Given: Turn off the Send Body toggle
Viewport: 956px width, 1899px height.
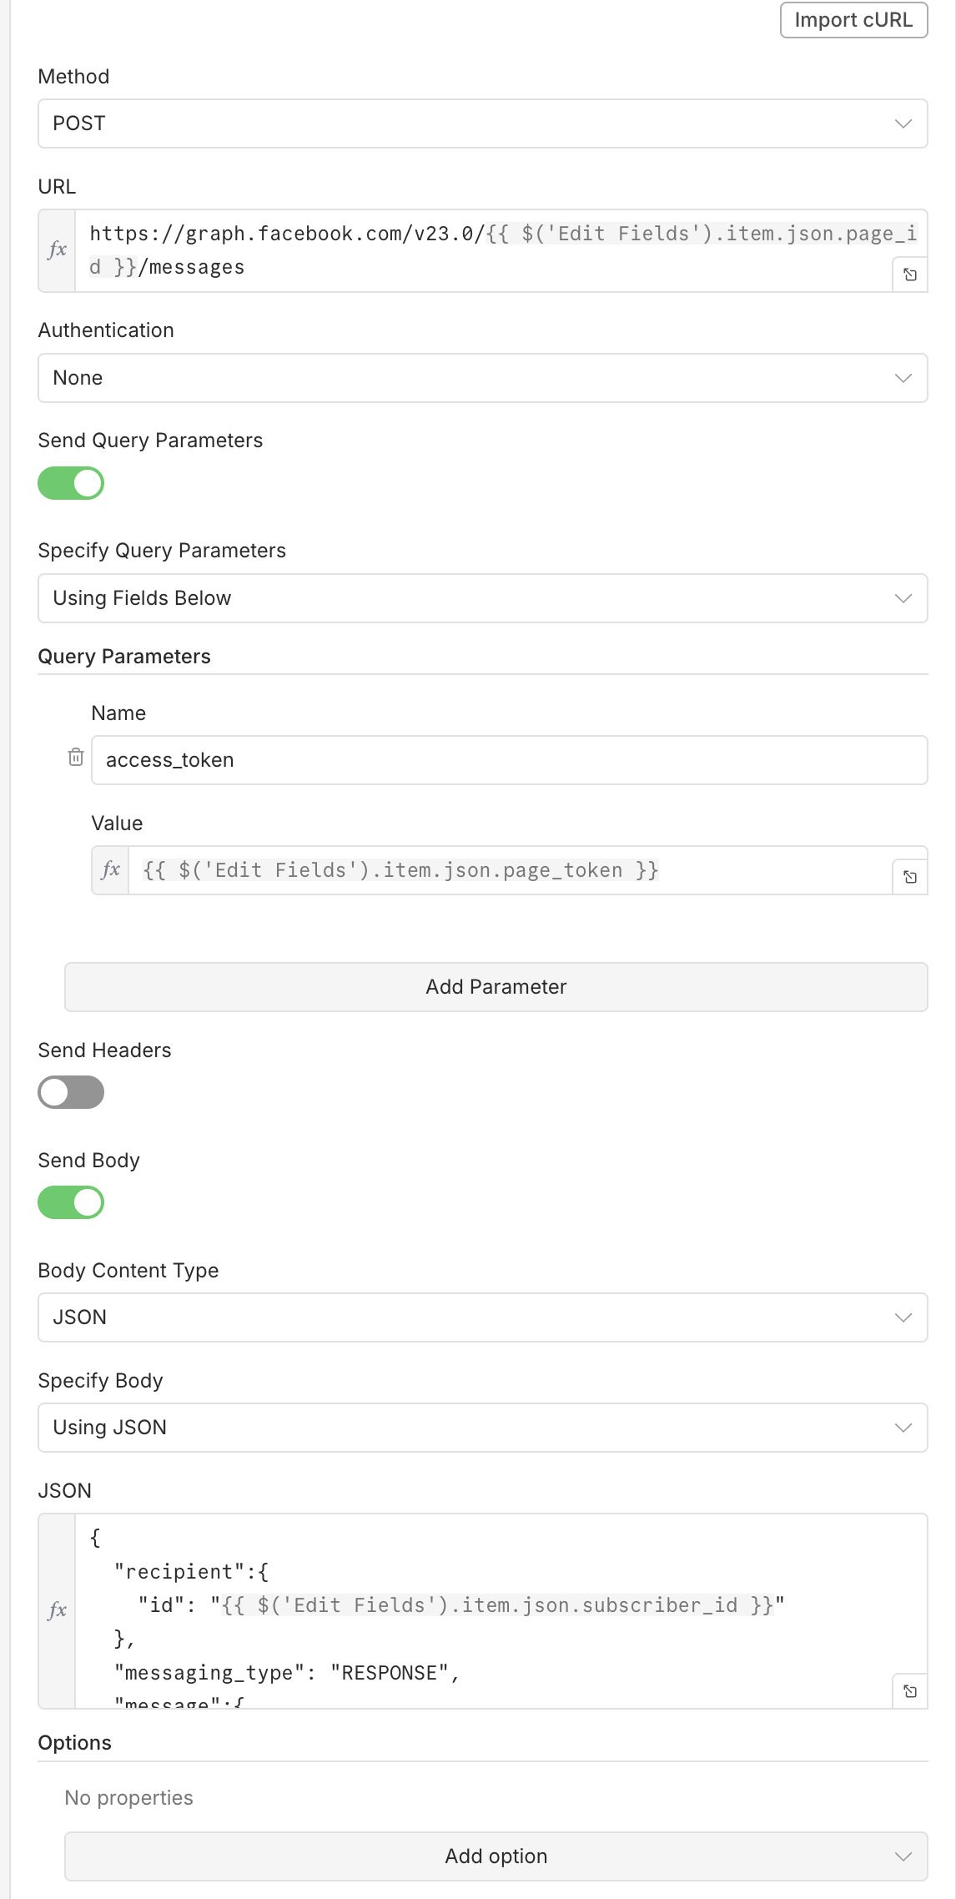Looking at the screenshot, I should pos(71,1202).
